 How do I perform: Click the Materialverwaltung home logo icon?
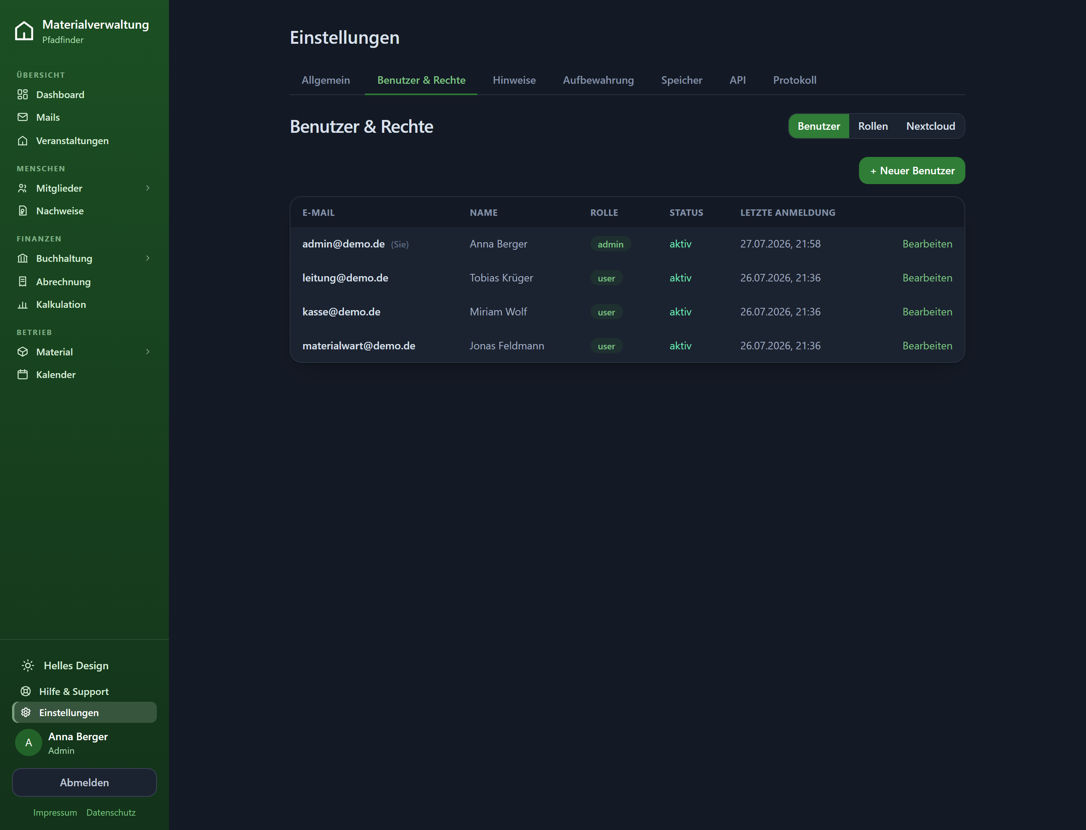(x=24, y=31)
